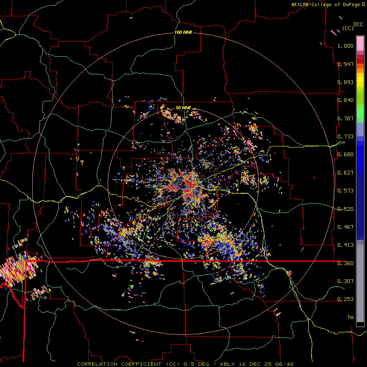
Task: Click the 0.520 scale value
Action: point(345,209)
